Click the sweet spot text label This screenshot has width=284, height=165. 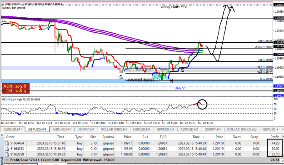click(141, 80)
